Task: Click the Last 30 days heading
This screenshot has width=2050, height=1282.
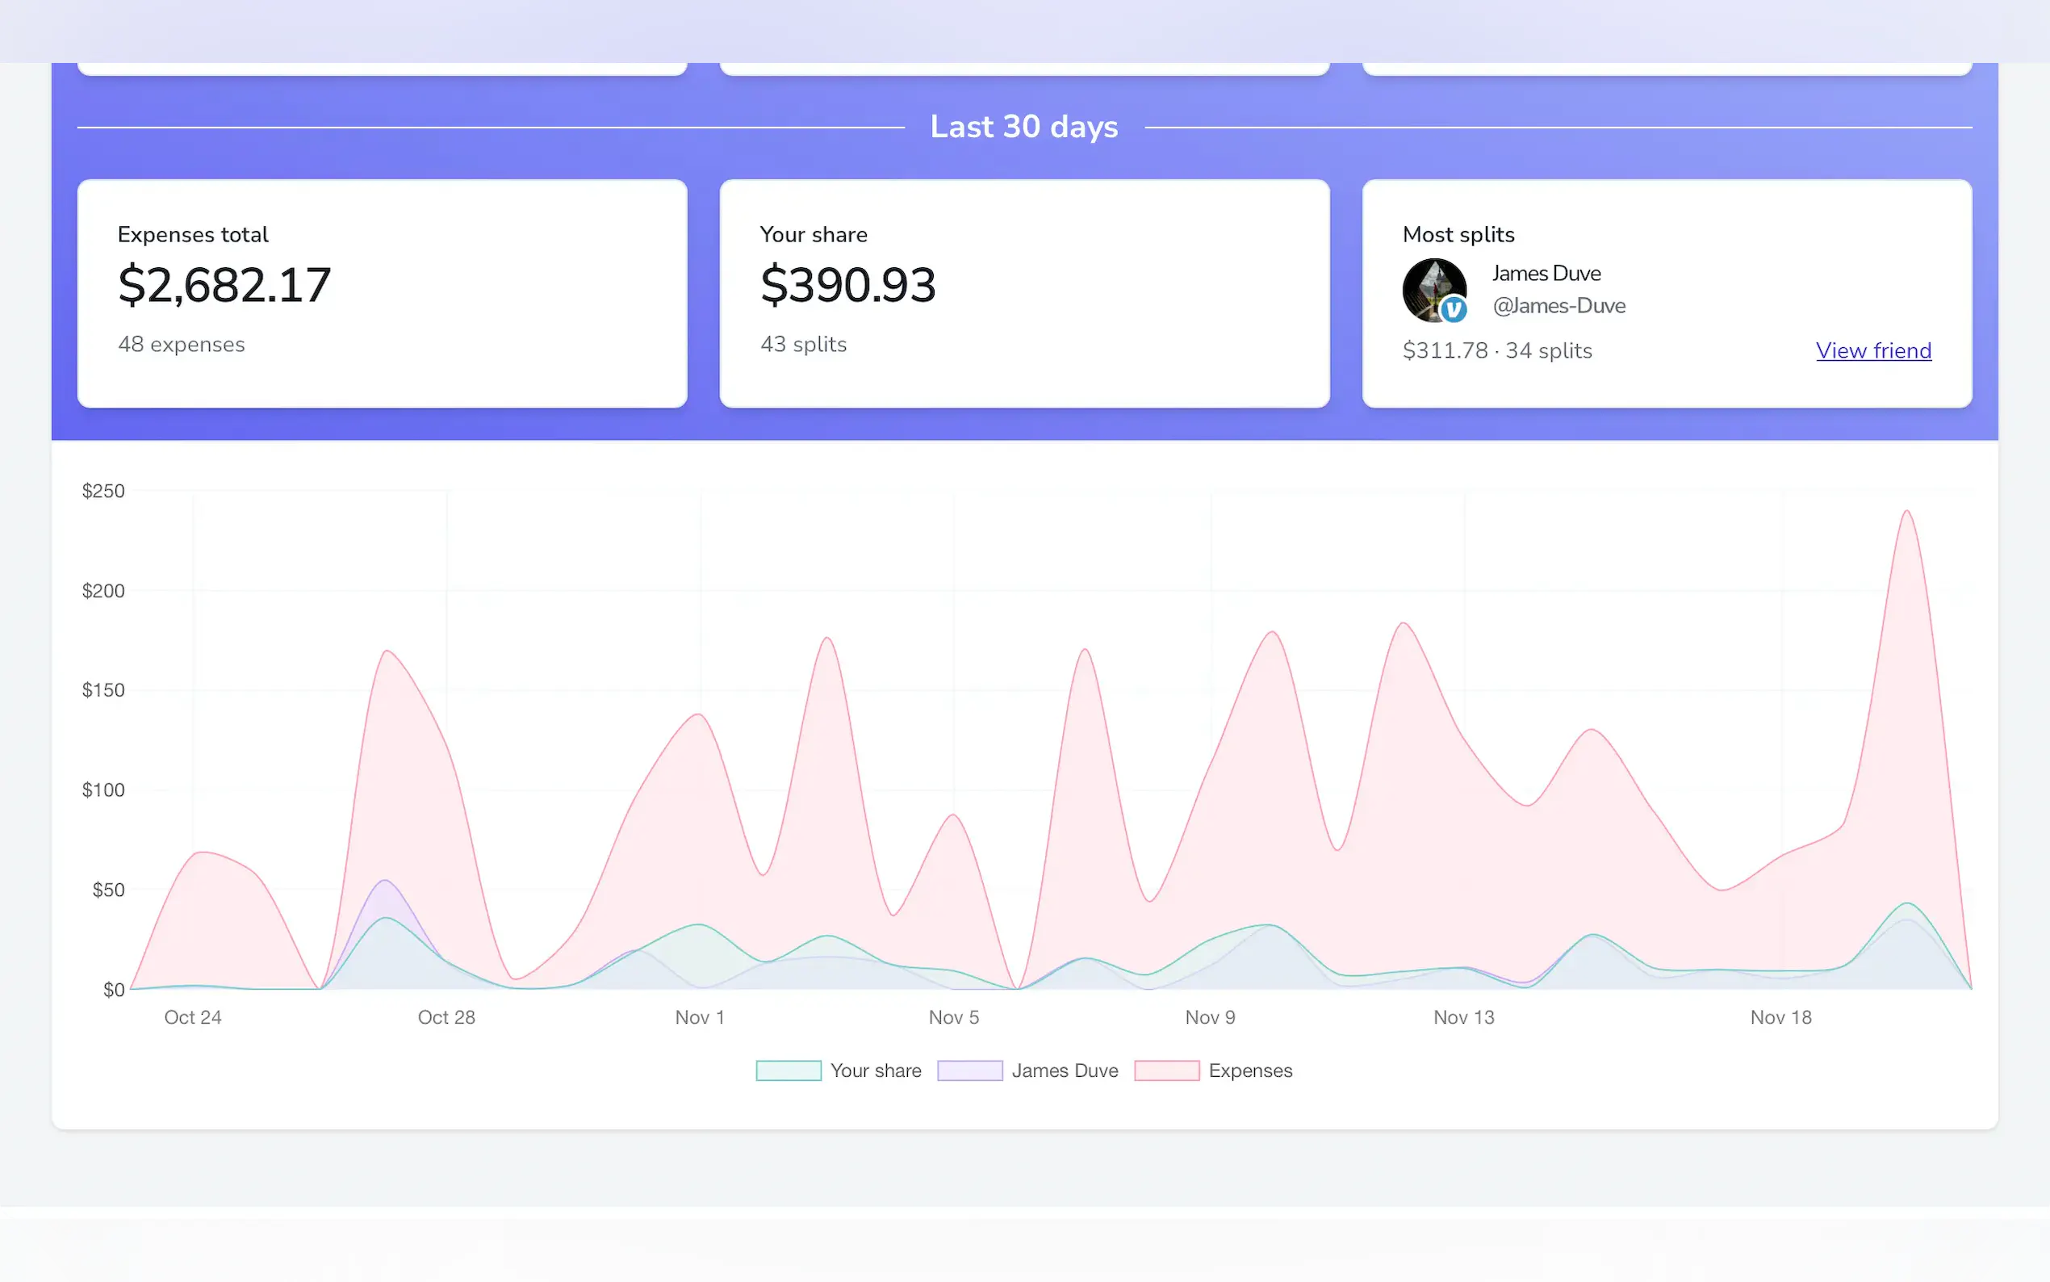Action: click(x=1023, y=126)
